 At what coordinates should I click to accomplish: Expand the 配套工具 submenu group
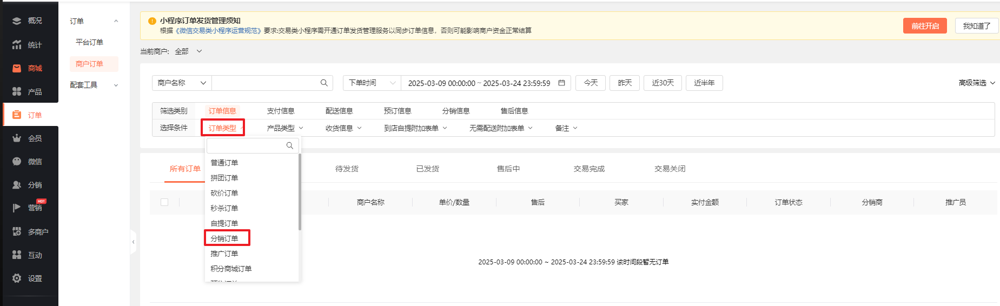click(x=116, y=85)
